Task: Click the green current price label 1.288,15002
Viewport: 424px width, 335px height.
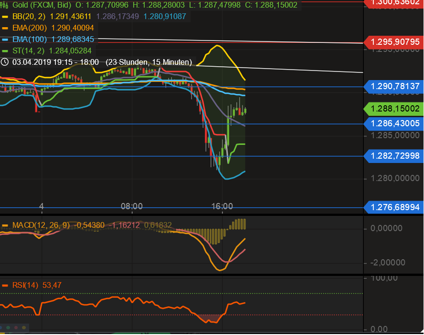Action: pyautogui.click(x=395, y=109)
